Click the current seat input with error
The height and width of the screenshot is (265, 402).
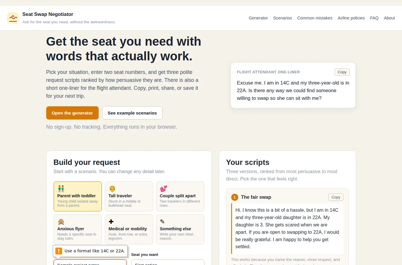pyautogui.click(x=90, y=262)
